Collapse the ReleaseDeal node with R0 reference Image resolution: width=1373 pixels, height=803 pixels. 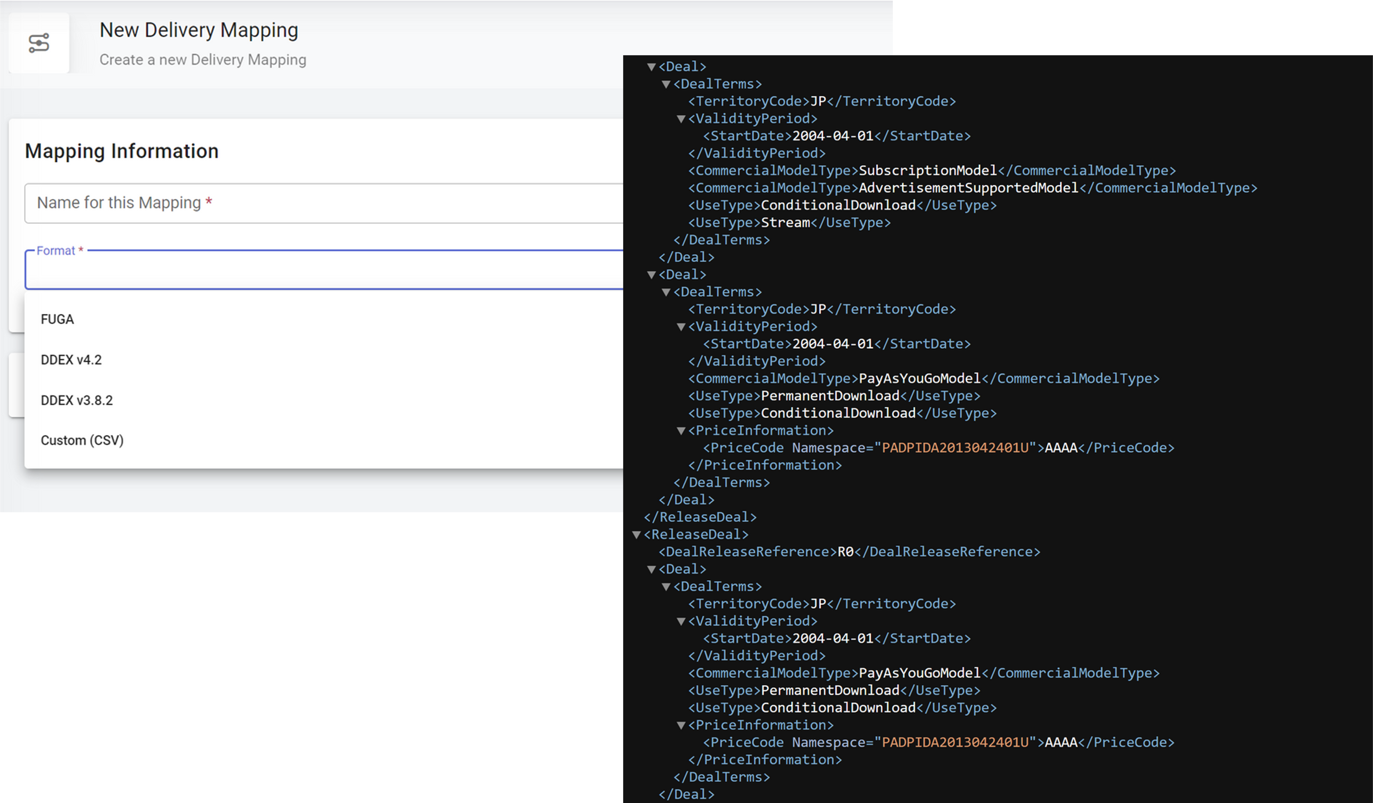tap(636, 535)
